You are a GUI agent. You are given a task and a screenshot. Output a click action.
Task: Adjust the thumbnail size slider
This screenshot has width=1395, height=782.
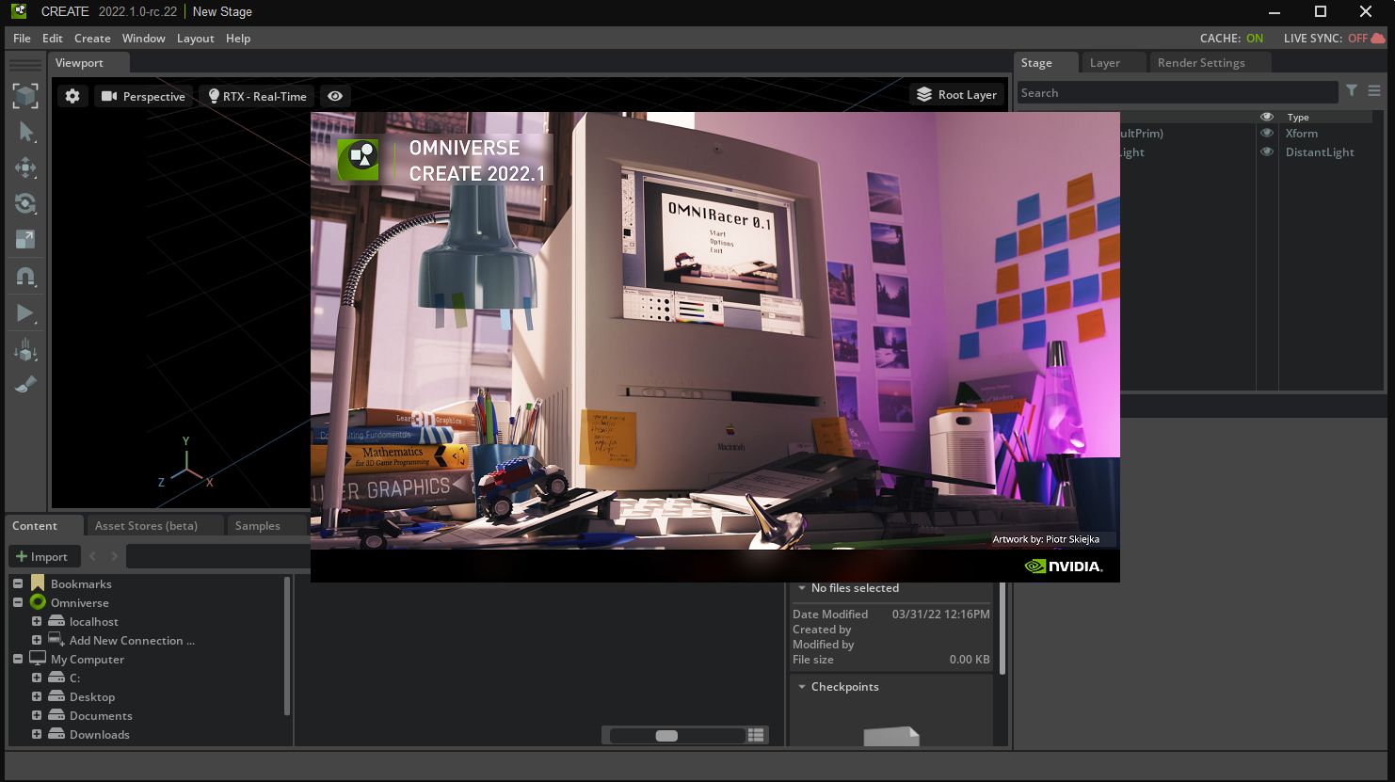[x=666, y=736]
